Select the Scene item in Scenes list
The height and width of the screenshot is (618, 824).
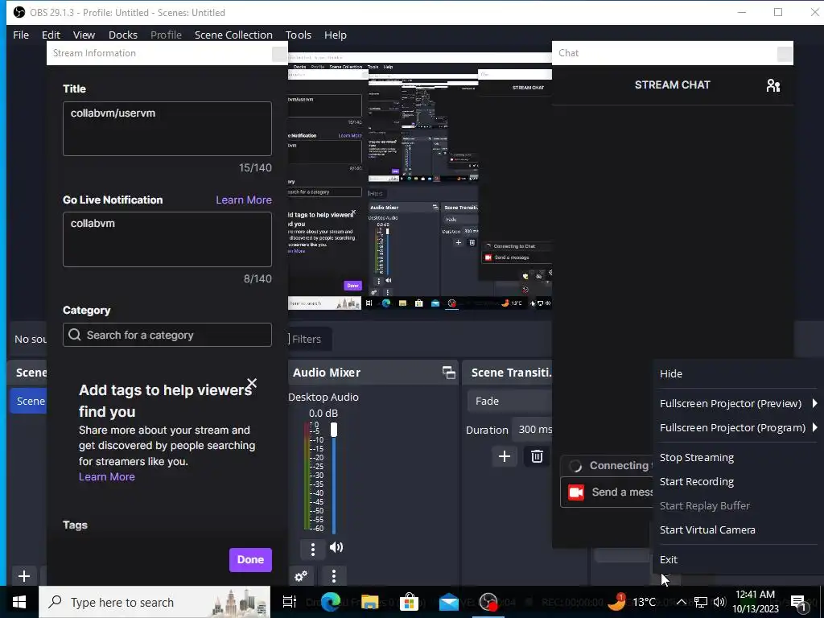[x=29, y=401]
